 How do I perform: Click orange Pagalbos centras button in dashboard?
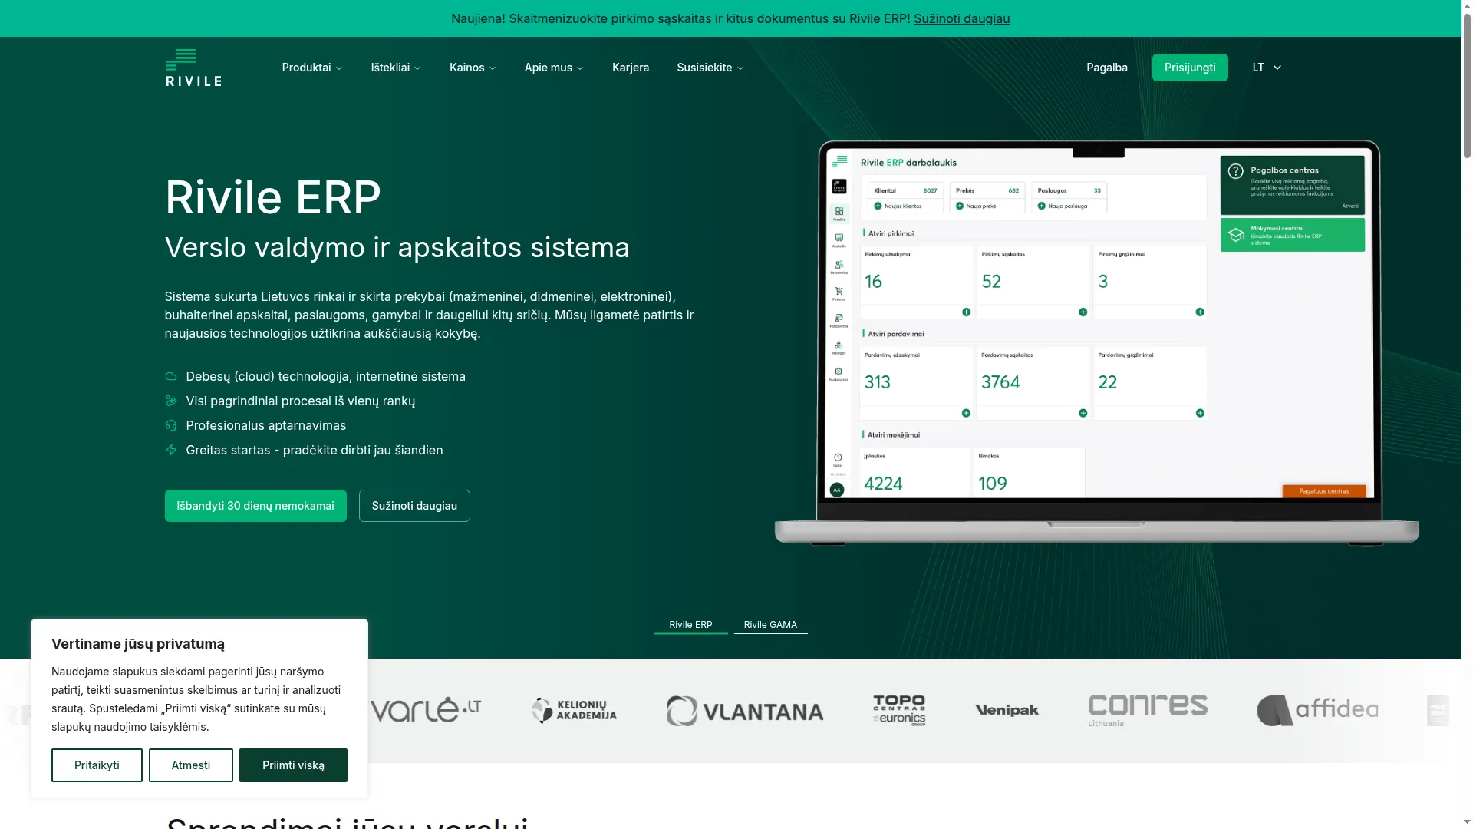click(1324, 491)
